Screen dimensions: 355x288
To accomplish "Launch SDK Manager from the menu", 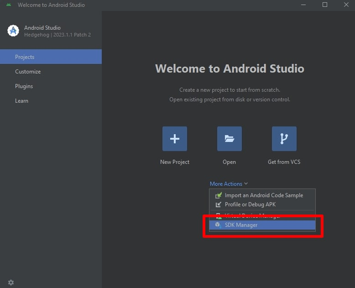I will (x=241, y=225).
